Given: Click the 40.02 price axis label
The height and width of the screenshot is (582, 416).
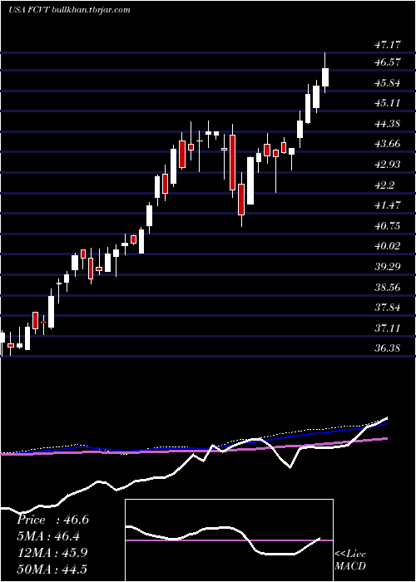Looking at the screenshot, I should [388, 246].
